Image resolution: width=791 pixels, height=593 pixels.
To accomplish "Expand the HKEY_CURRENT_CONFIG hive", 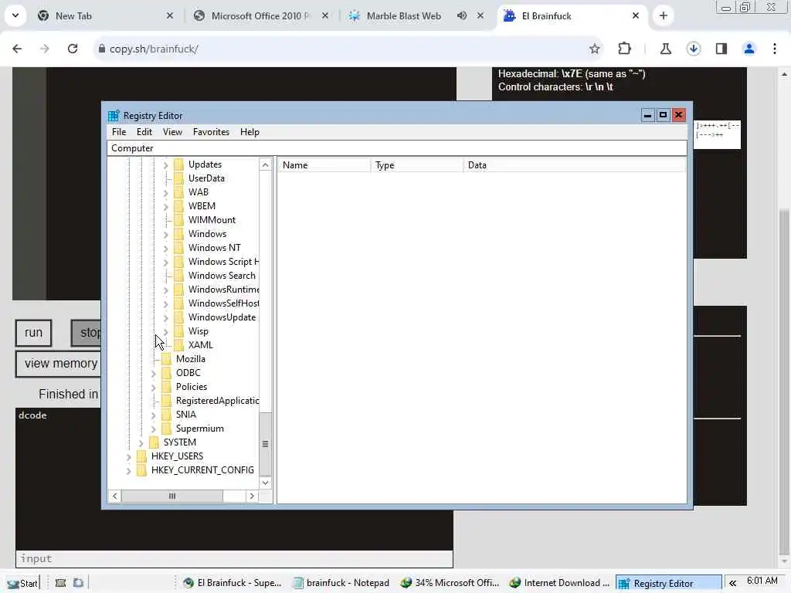I will click(129, 470).
